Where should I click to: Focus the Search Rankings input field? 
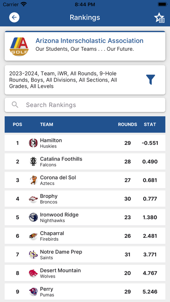(x=85, y=105)
